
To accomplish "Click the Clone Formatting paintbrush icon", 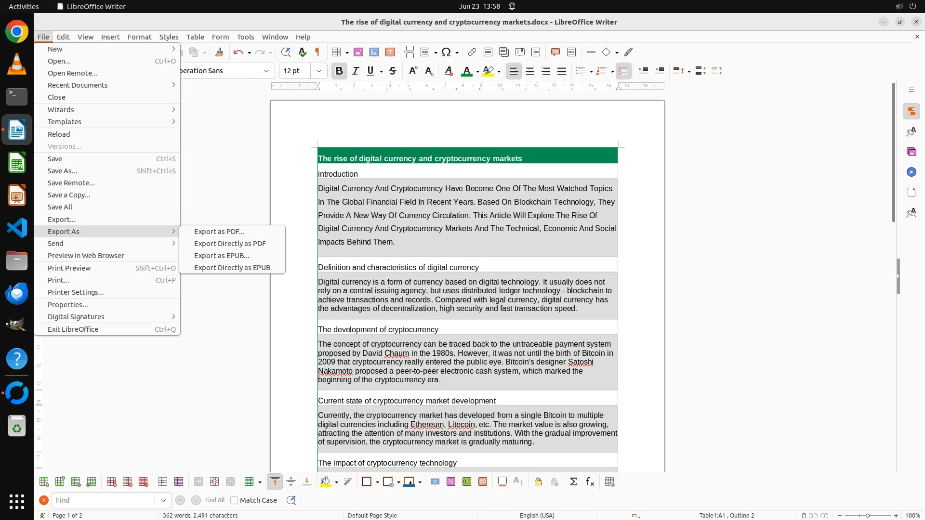I will pyautogui.click(x=219, y=52).
